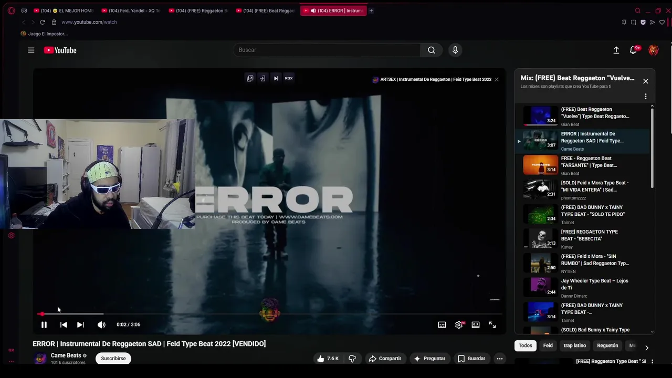Switch to the Feid, Yandel - XQ browser tab

(x=131, y=10)
